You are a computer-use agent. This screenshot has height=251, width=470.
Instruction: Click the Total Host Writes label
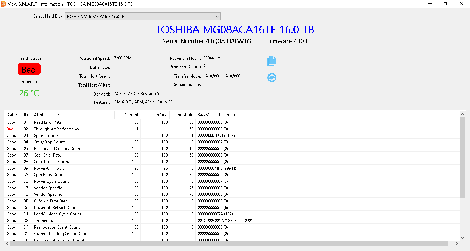click(94, 85)
